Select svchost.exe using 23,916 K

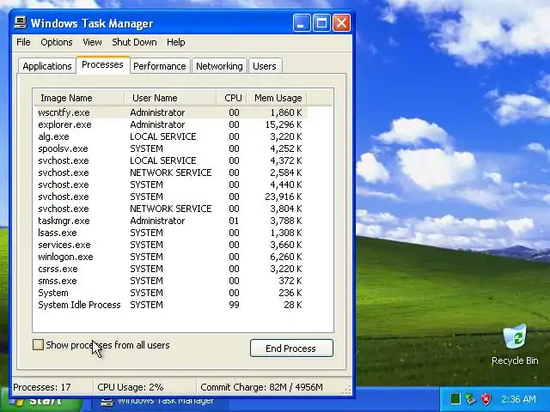click(170, 197)
